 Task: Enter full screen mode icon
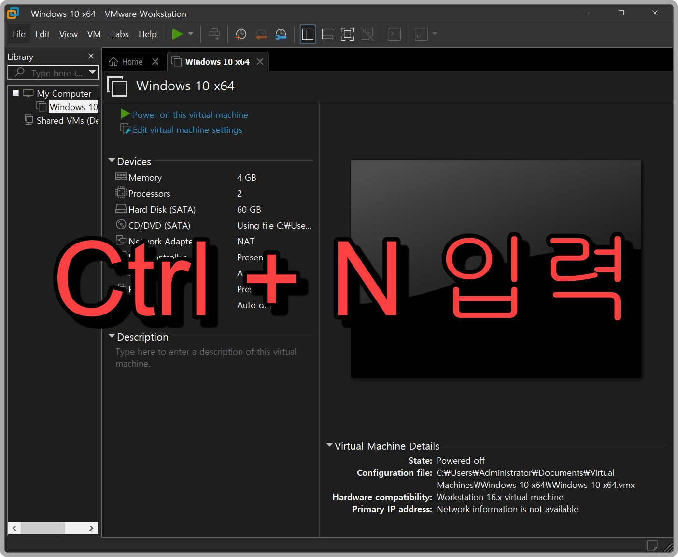coord(347,34)
